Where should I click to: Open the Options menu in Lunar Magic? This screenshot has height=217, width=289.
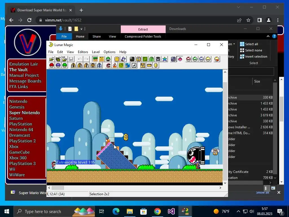point(110,52)
